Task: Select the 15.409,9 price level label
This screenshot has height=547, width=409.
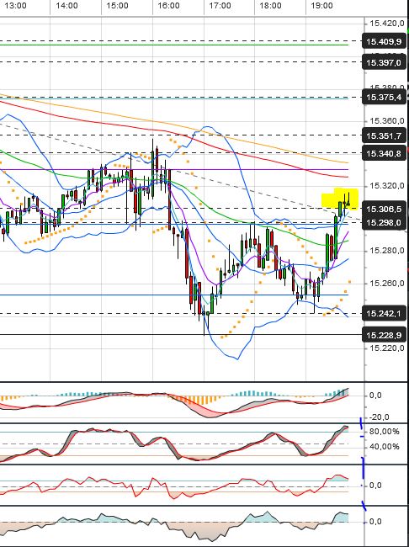Action: [x=385, y=42]
